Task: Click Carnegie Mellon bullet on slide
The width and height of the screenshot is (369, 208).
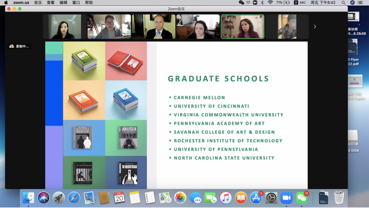Action: click(x=199, y=98)
